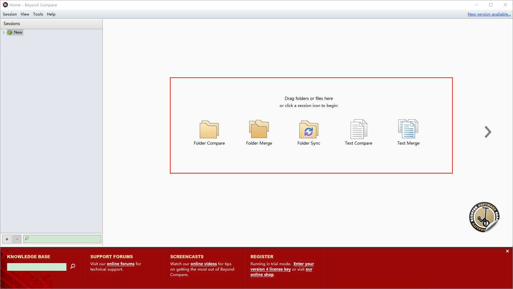
Task: Minimize the Beyond Compare window
Action: coord(476,5)
